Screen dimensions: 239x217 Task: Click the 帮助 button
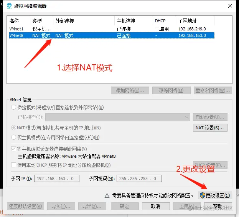[x=218, y=206]
